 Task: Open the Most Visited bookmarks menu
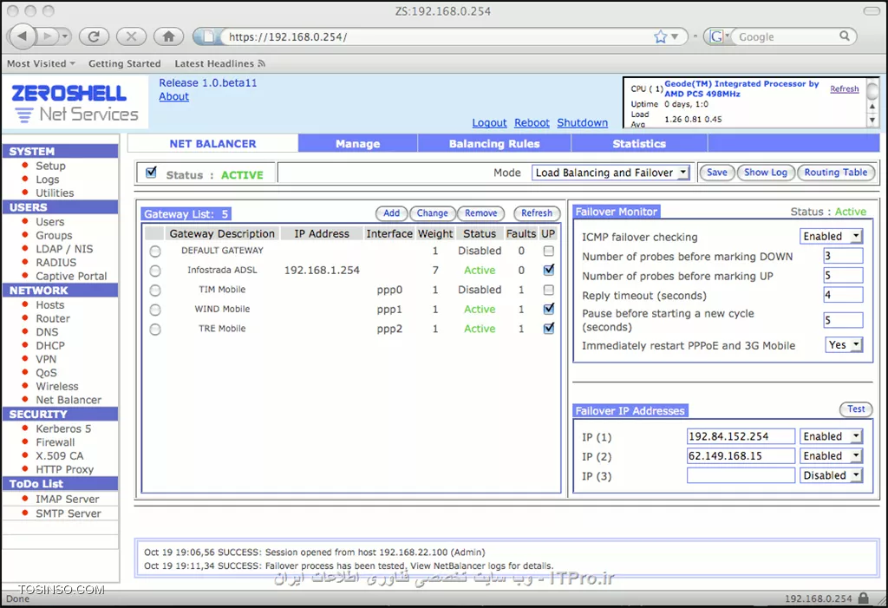[x=41, y=63]
